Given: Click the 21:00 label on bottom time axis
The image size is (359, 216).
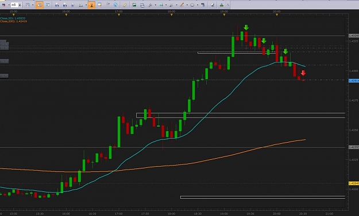Looking at the screenshot, I should pos(329,214).
